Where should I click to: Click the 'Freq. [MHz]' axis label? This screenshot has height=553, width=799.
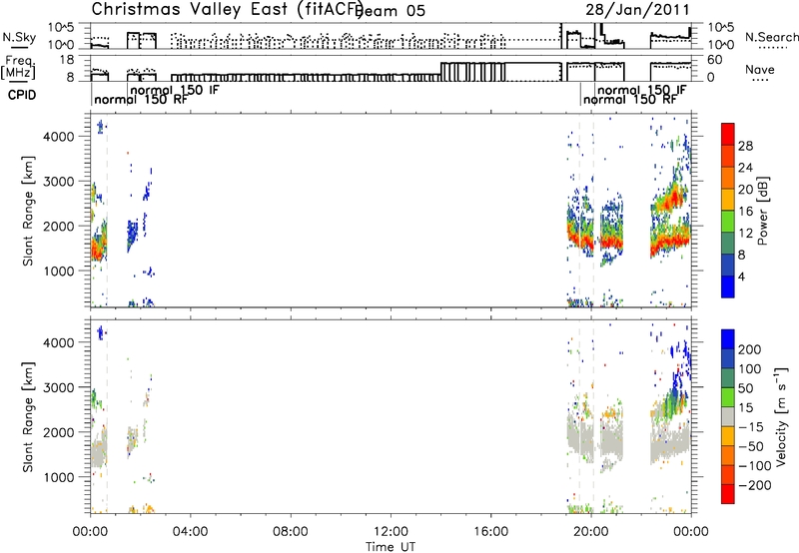coord(19,67)
